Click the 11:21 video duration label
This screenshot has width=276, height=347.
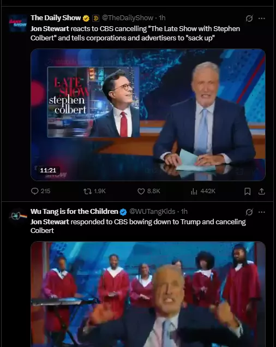48,170
